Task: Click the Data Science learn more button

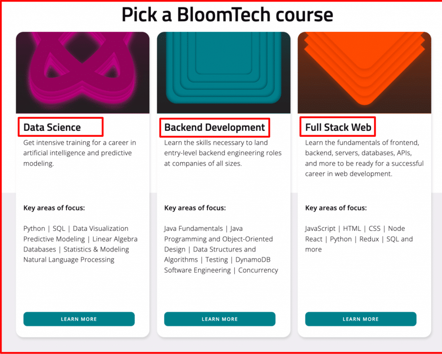Action: 79,319
